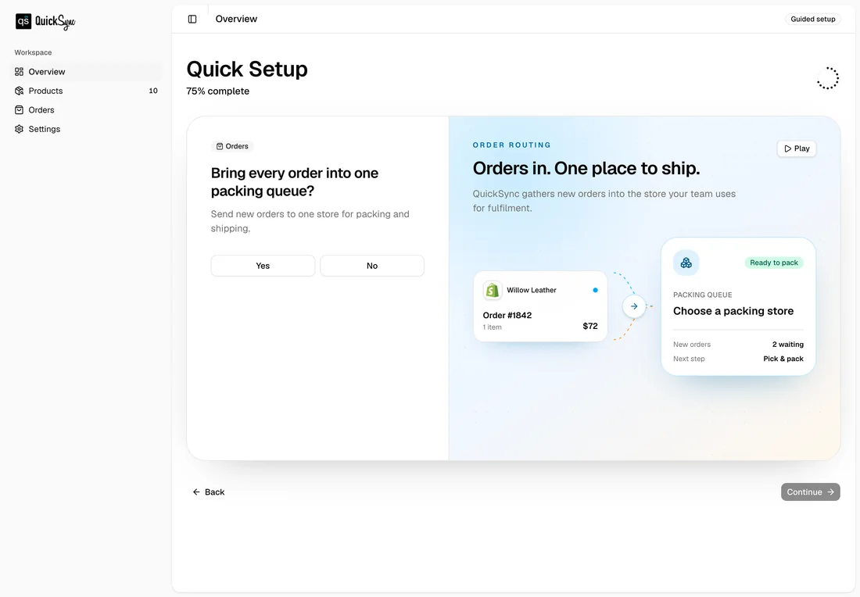Click the Order #1842 text
The width and height of the screenshot is (860, 597).
507,315
